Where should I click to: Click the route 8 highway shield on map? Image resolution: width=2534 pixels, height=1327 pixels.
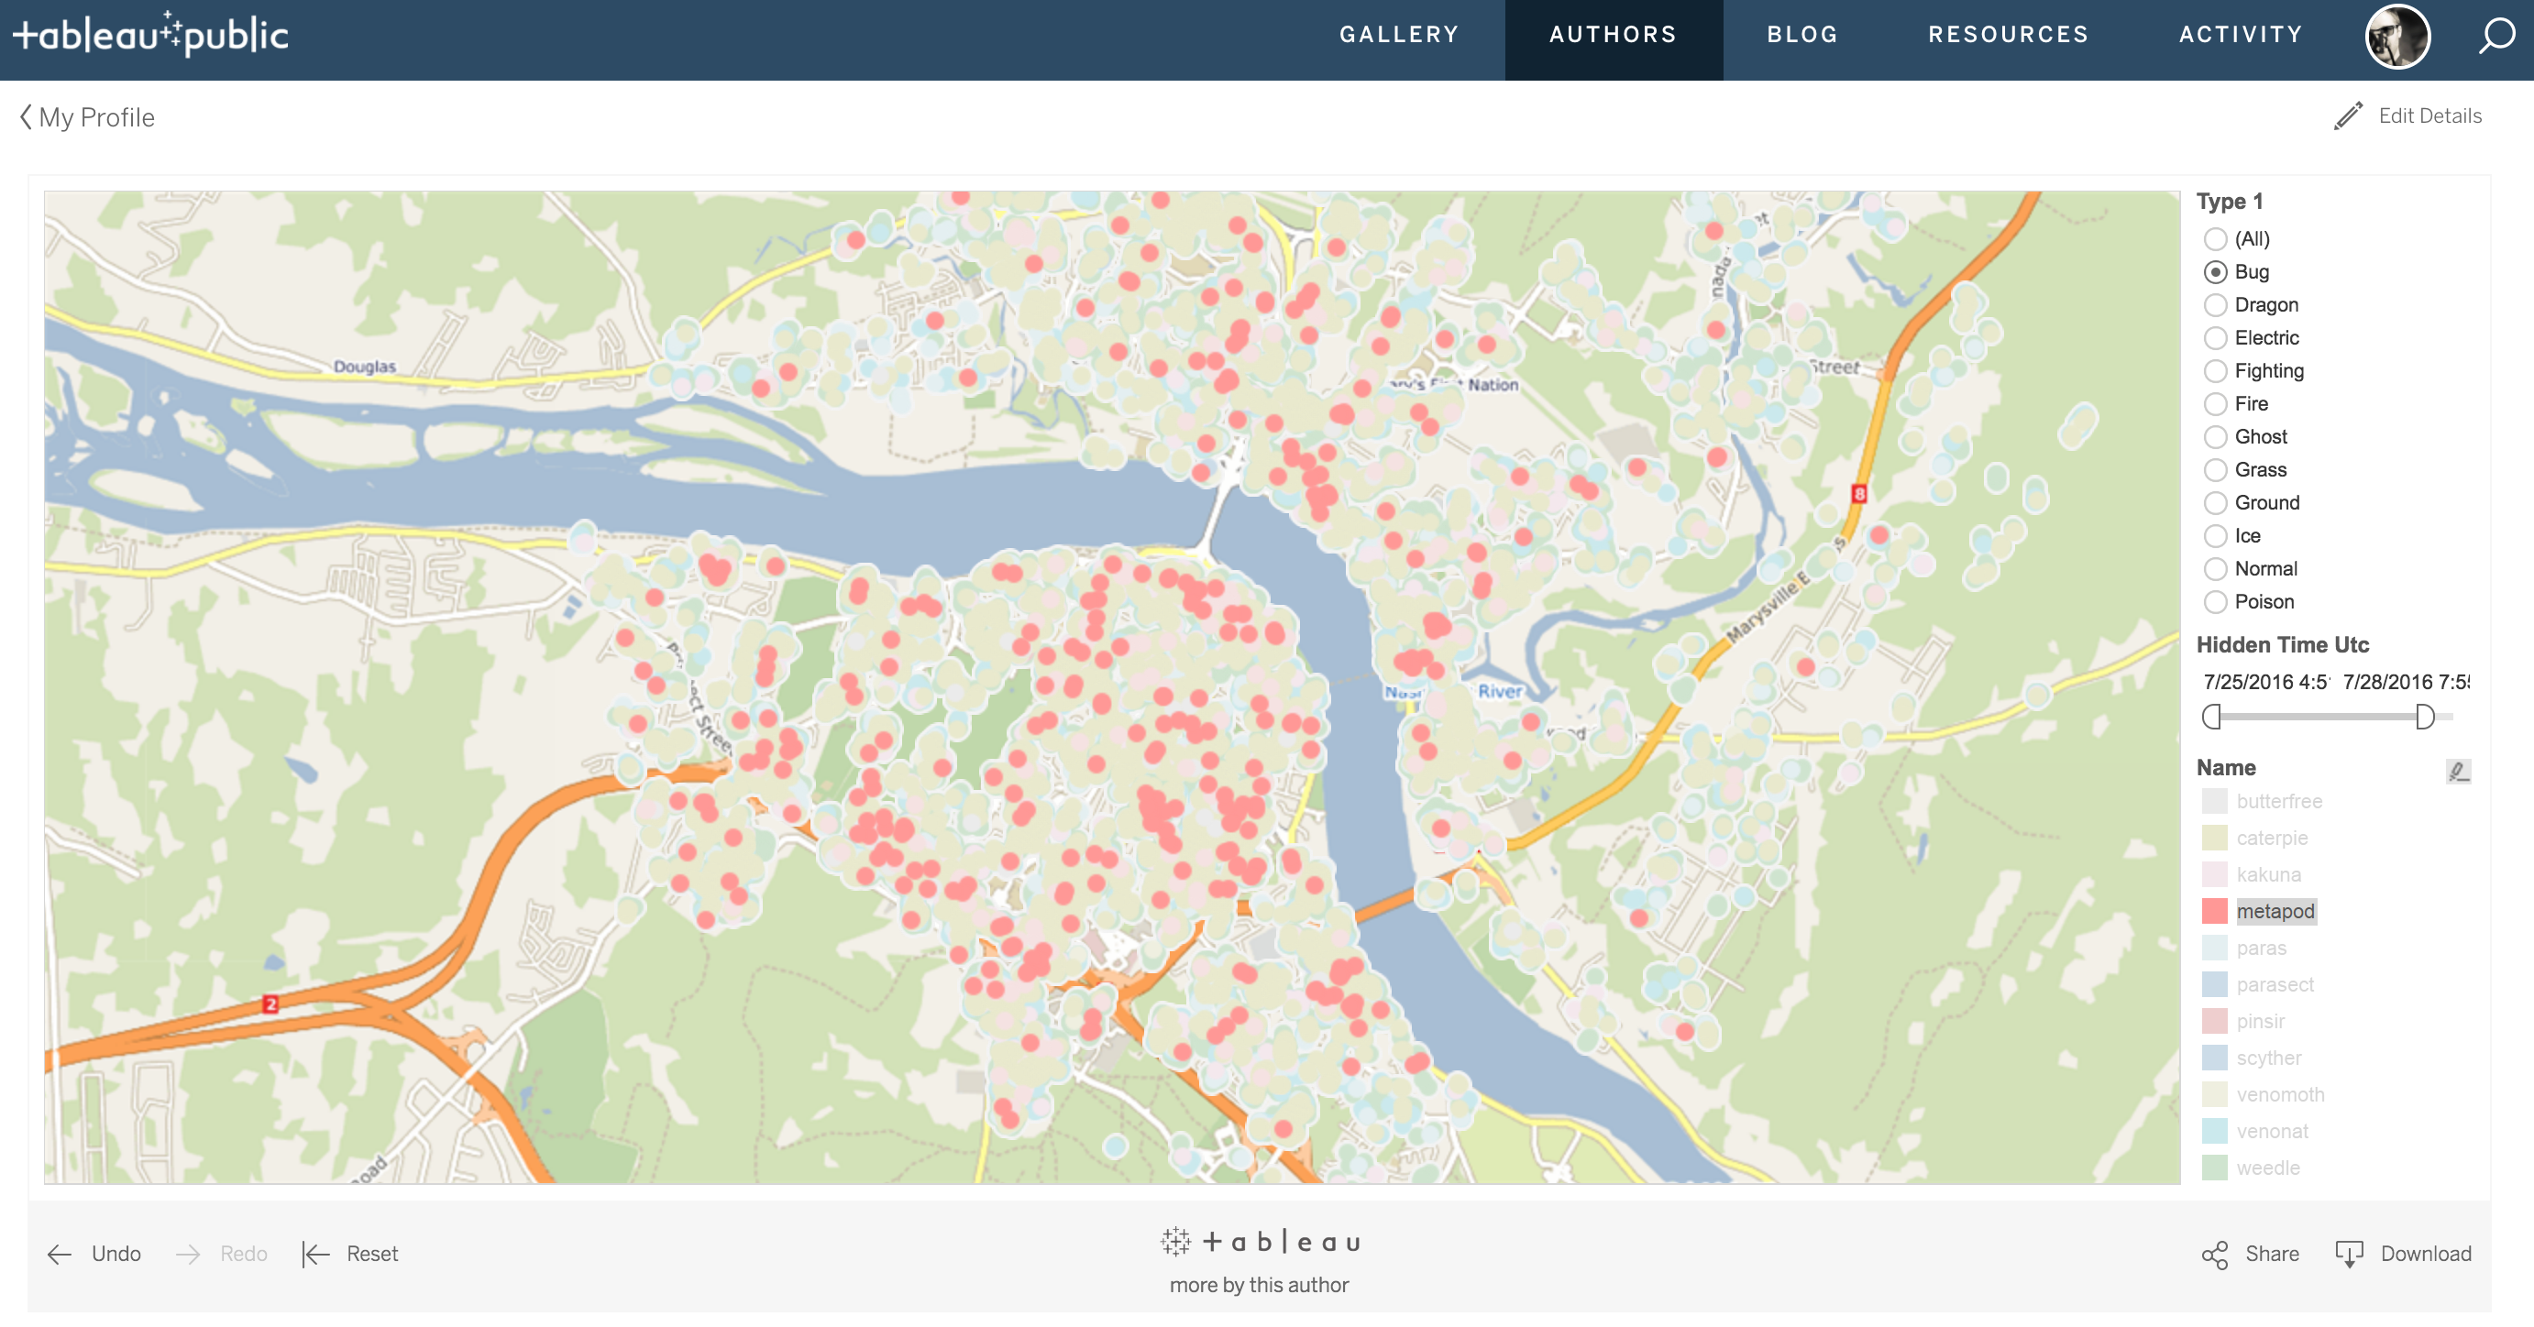pos(1858,493)
